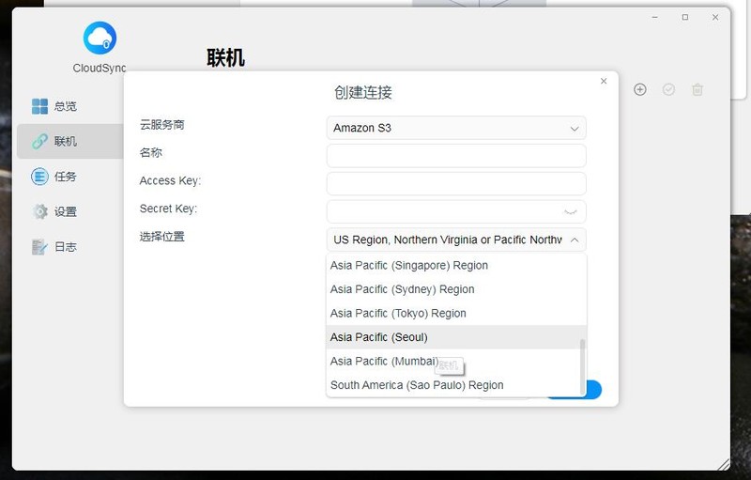
Task: Click the Secret Key input field
Action: click(x=456, y=211)
